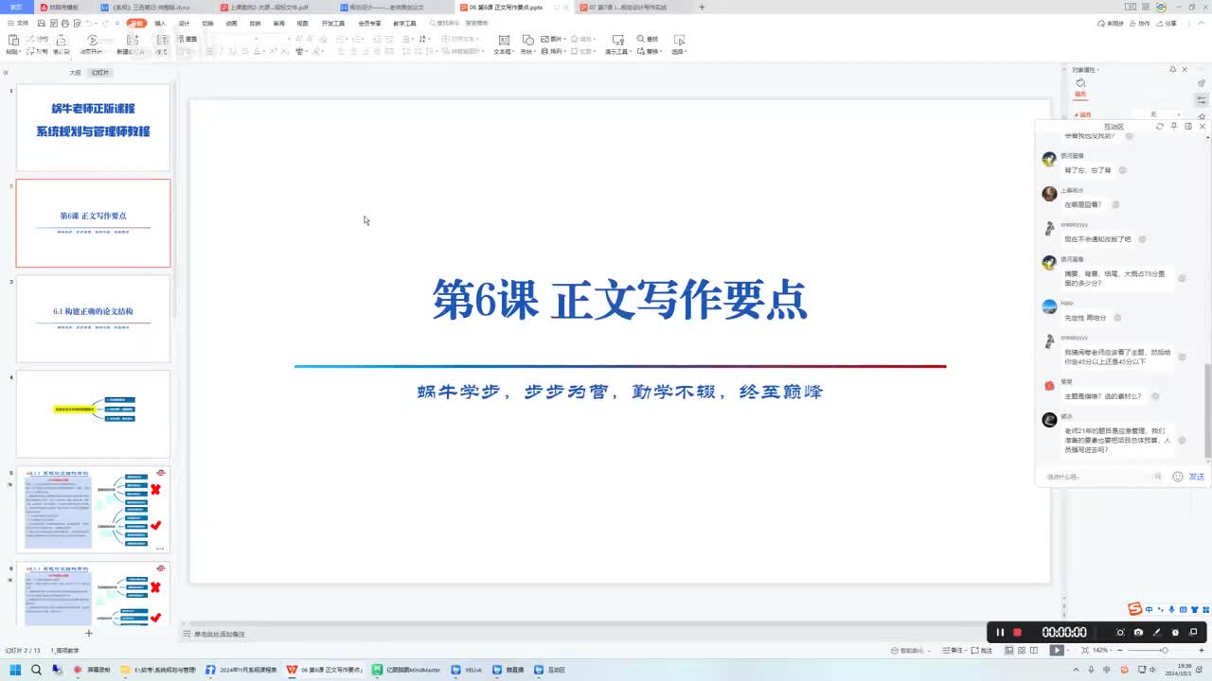Click the mini window icon in recorder bar
The width and height of the screenshot is (1212, 681).
(1193, 632)
